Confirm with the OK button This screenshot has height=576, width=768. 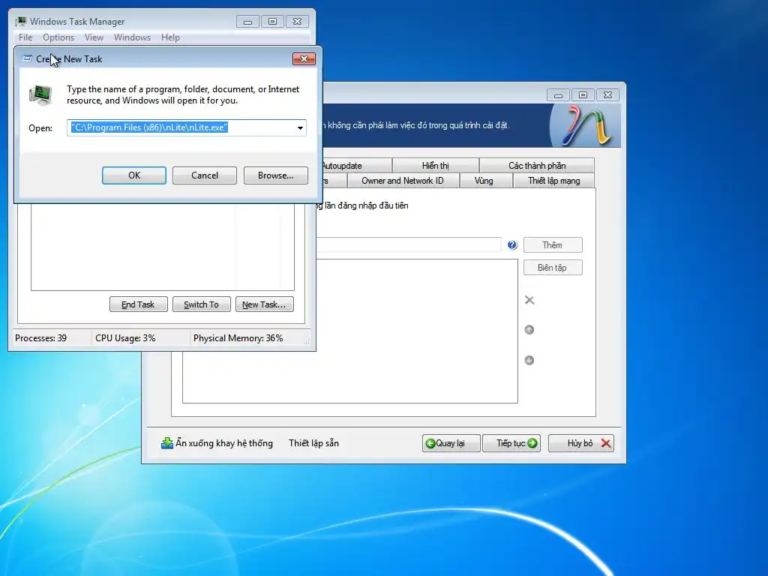coord(134,175)
